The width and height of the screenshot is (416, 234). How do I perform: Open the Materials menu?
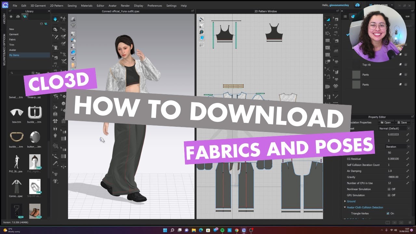[87, 6]
